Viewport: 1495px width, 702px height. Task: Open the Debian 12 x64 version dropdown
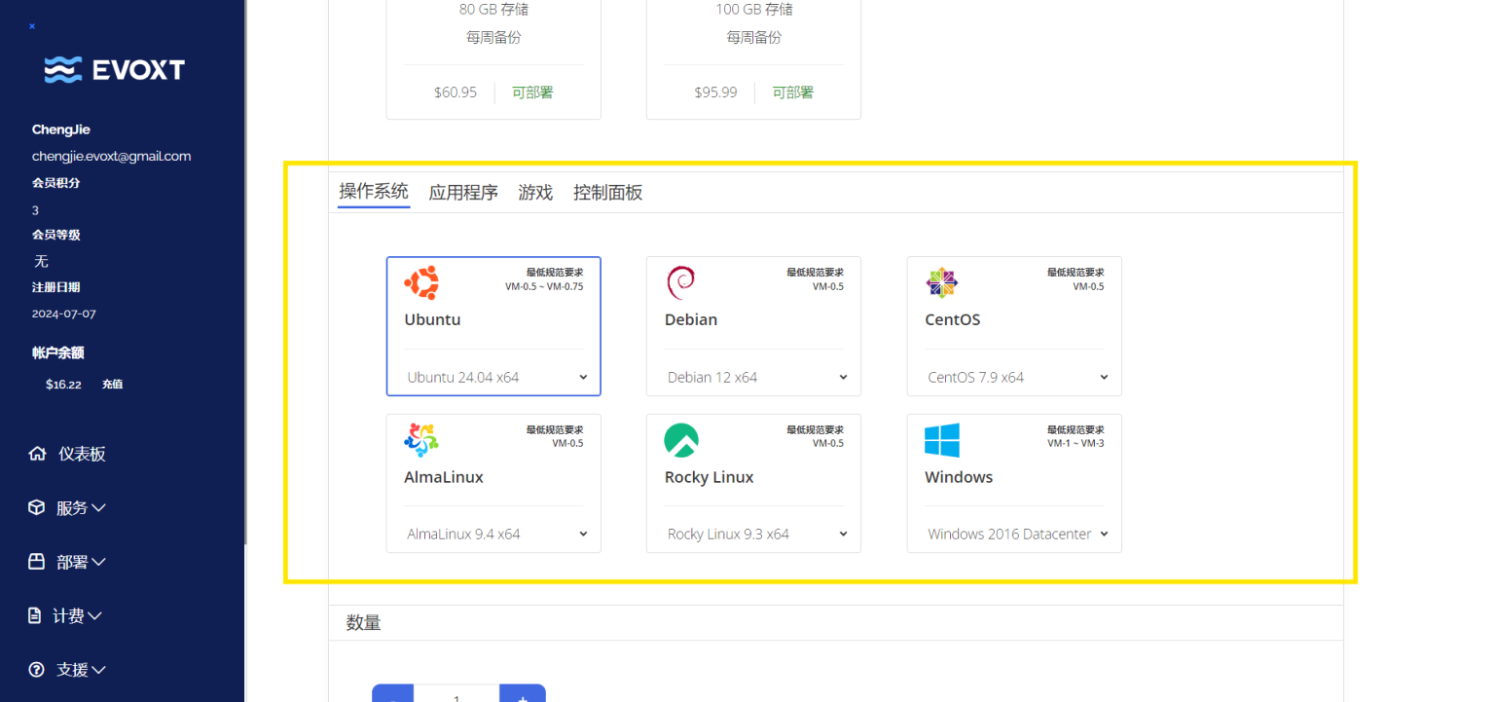pos(753,377)
